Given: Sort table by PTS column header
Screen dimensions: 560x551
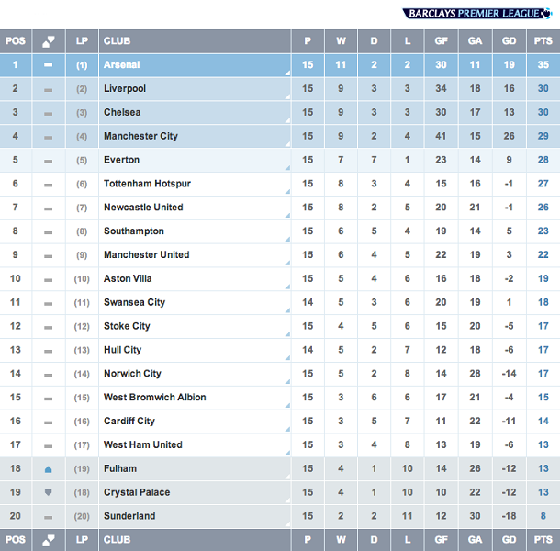Looking at the screenshot, I should pos(543,41).
